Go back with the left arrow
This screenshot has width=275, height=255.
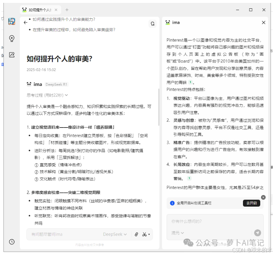coord(26,22)
